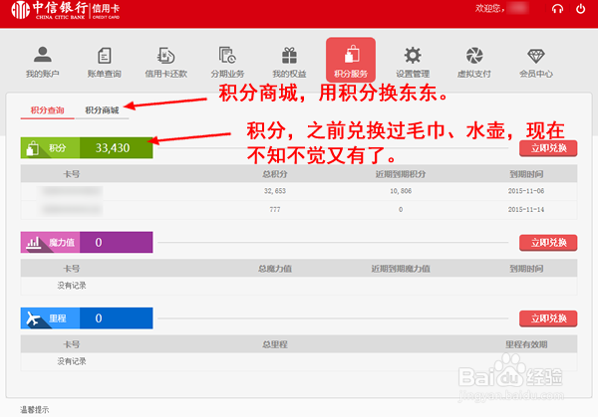
Task: Click 没有记录 under 魔力值 table
Action: pyautogui.click(x=72, y=286)
